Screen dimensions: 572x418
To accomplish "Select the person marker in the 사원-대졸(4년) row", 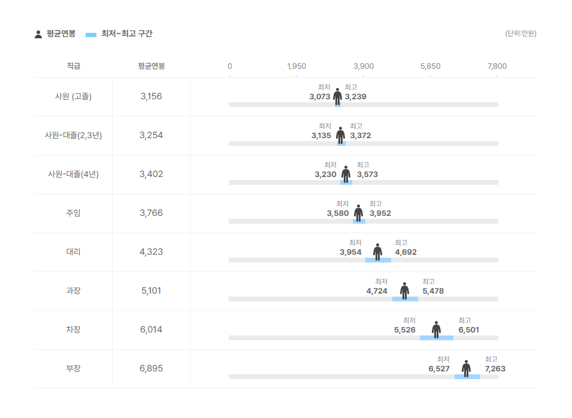I will pos(346,173).
